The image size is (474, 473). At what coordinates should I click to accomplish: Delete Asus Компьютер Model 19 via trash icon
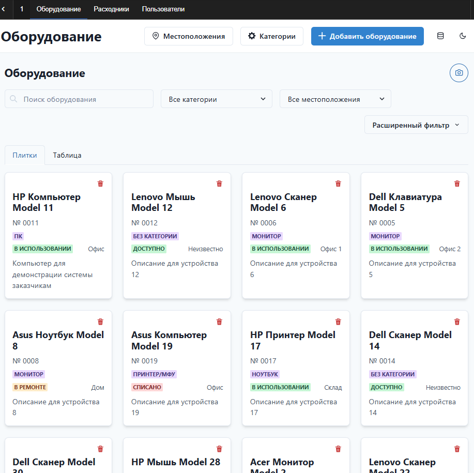click(x=219, y=322)
